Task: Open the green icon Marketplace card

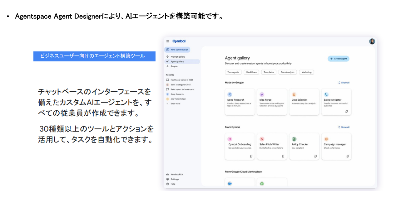Action: tap(272, 182)
